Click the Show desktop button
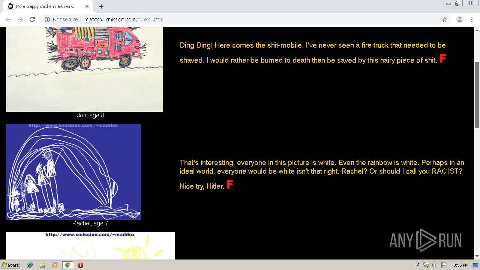Viewport: 480px width, 270px height. click(x=475, y=265)
